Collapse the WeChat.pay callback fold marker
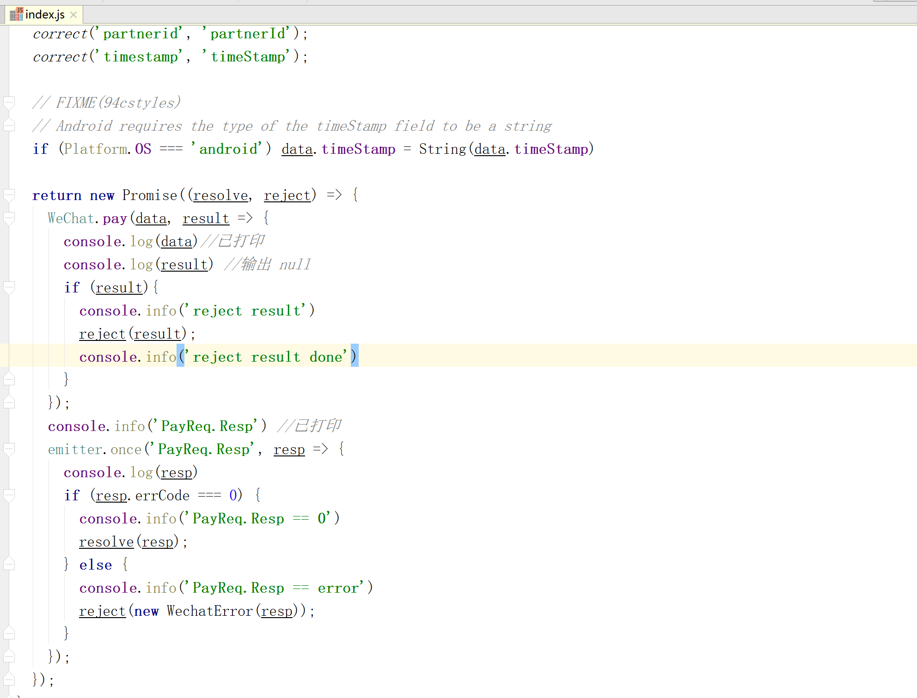 tap(9, 218)
